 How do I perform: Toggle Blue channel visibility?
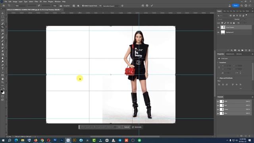pos(218,114)
